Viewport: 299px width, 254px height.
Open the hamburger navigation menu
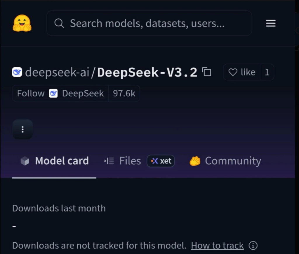pyautogui.click(x=271, y=23)
